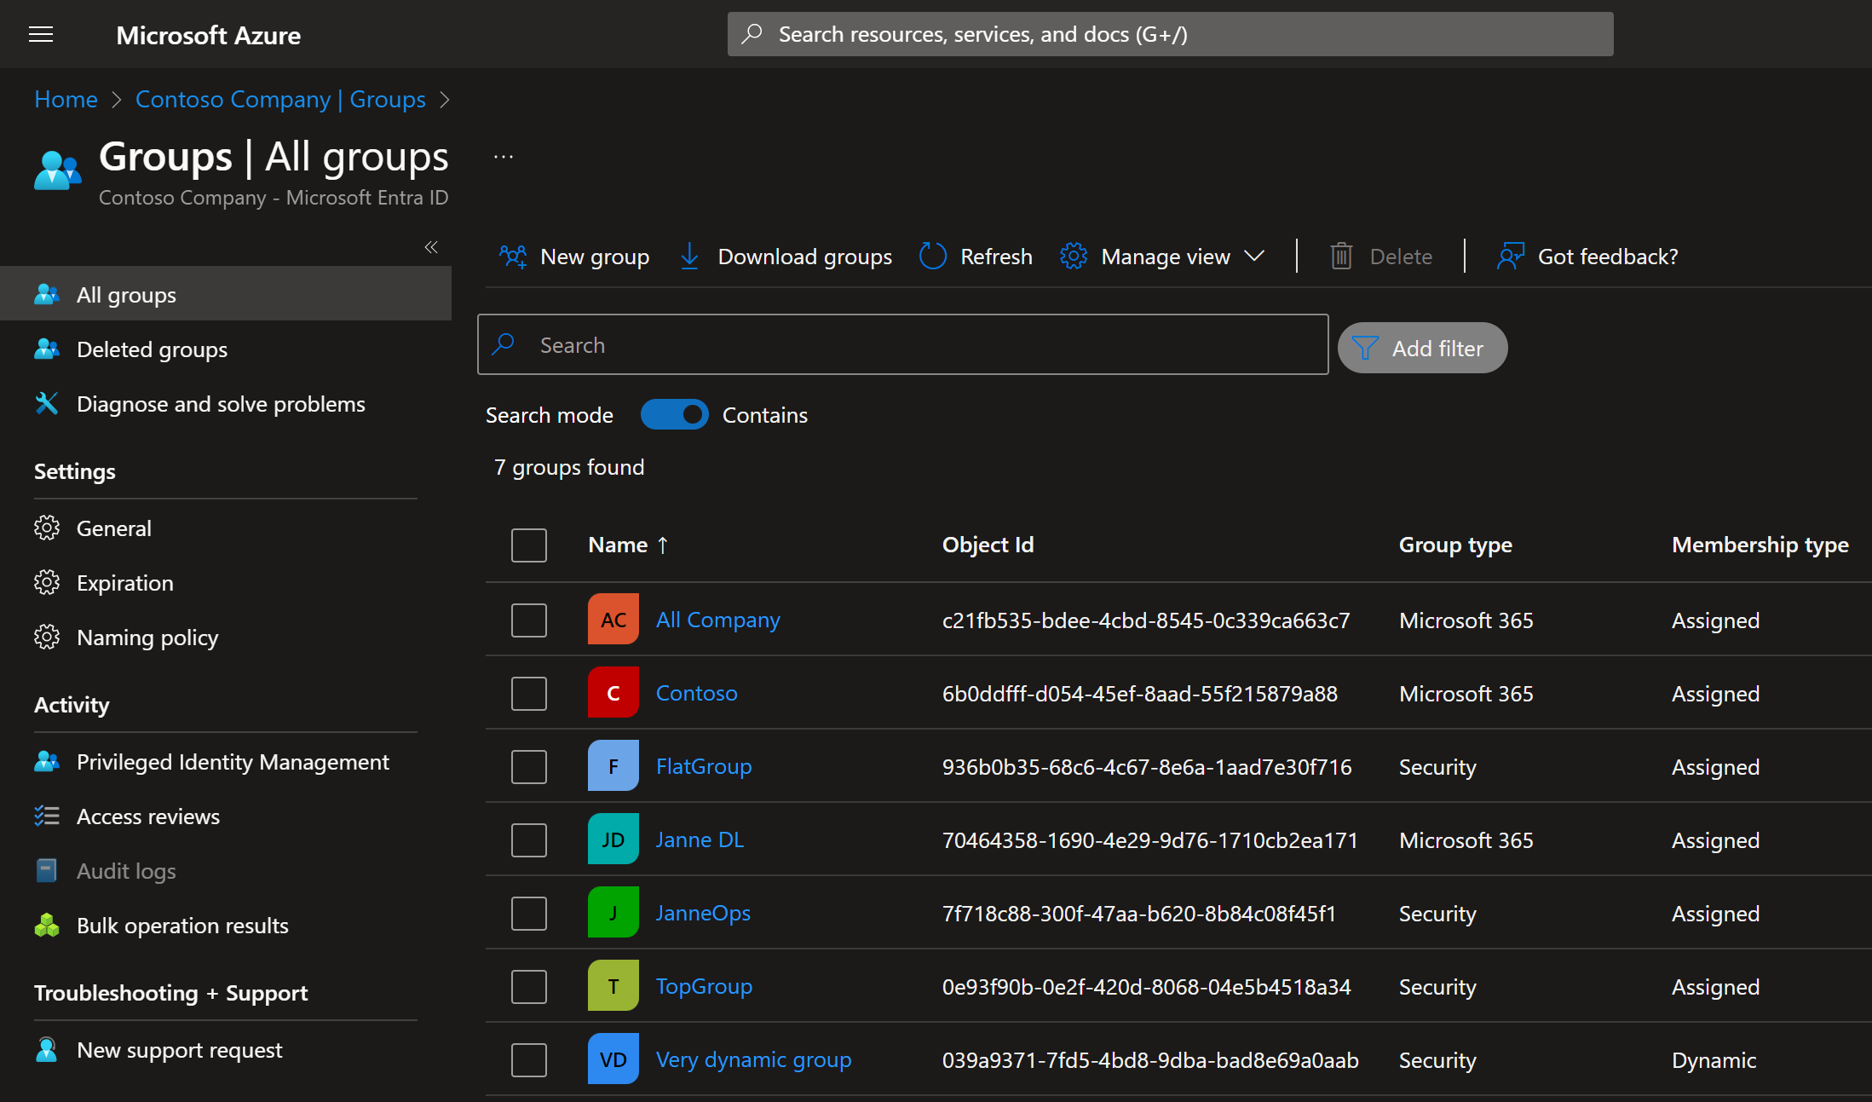
Task: Click the Groups page header icon
Action: (57, 170)
